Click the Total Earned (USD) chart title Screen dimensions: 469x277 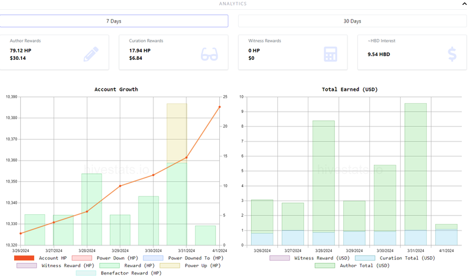pos(350,89)
